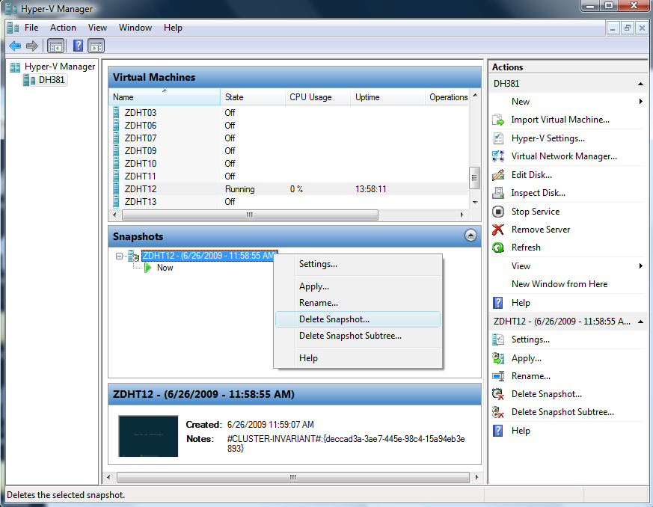Click the Edit Disk icon

(x=499, y=175)
